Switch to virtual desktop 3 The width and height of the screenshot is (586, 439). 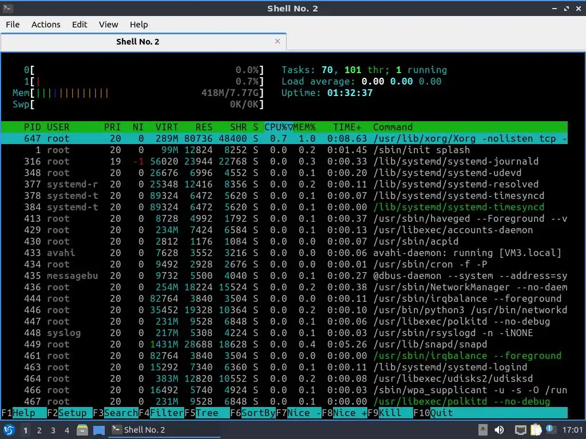pyautogui.click(x=53, y=430)
